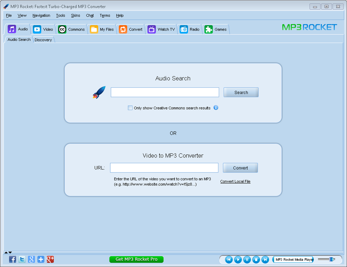Open the Tools menu

(61, 16)
